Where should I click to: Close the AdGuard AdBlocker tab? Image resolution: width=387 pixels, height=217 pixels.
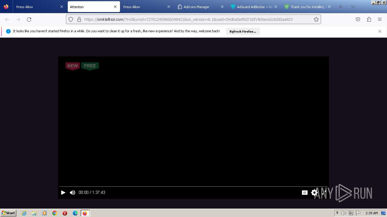(x=276, y=7)
